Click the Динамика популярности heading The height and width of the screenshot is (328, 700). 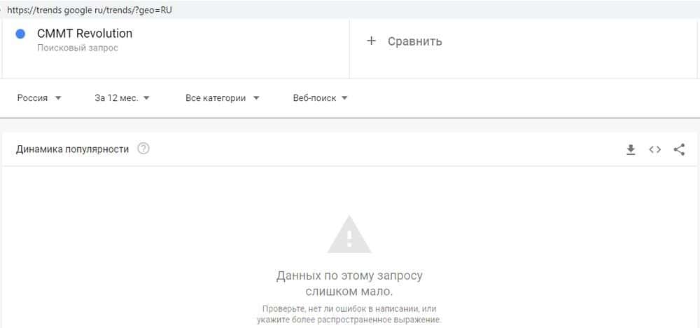click(72, 149)
